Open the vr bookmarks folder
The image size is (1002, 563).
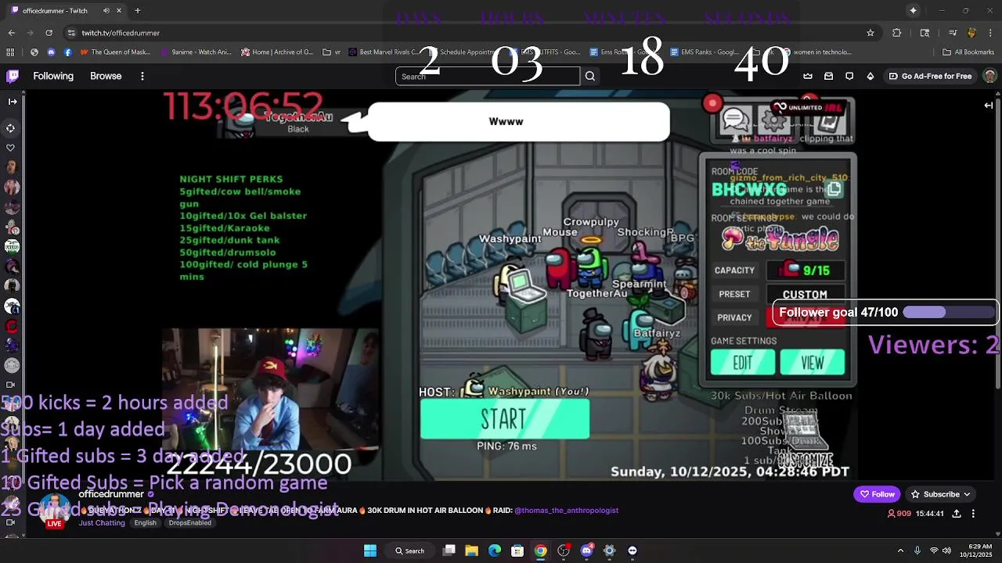(x=332, y=52)
